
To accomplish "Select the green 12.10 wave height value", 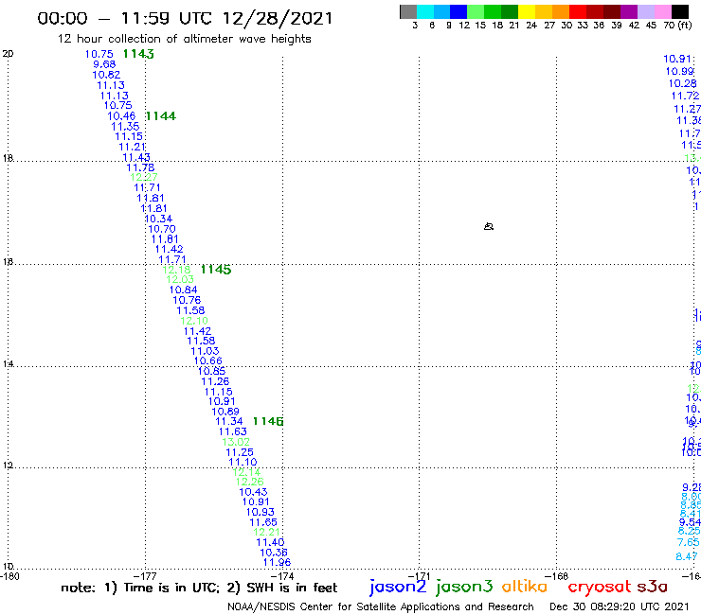I will click(x=194, y=321).
